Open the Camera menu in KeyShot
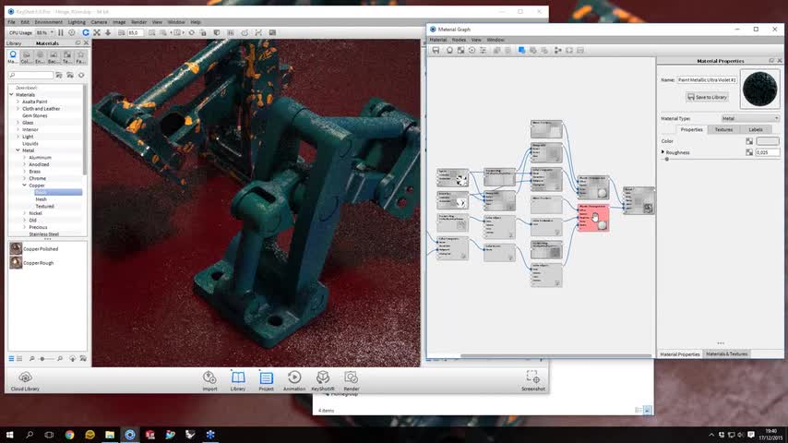 (99, 22)
